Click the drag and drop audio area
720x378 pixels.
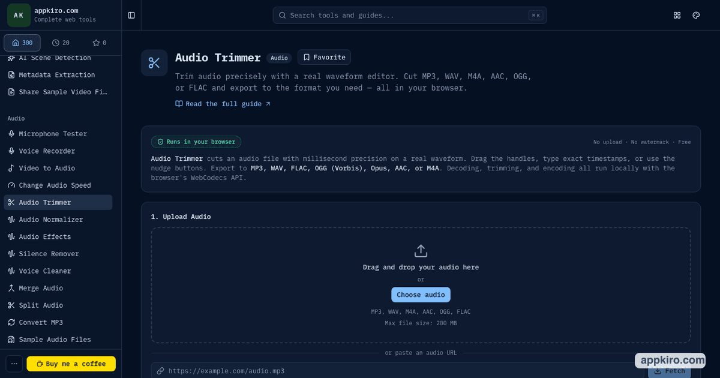coord(421,285)
